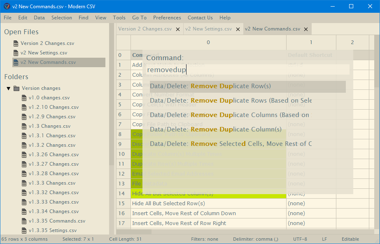Open Version 2 Changes.csv in Open Files list
The height and width of the screenshot is (244, 380).
47,43
